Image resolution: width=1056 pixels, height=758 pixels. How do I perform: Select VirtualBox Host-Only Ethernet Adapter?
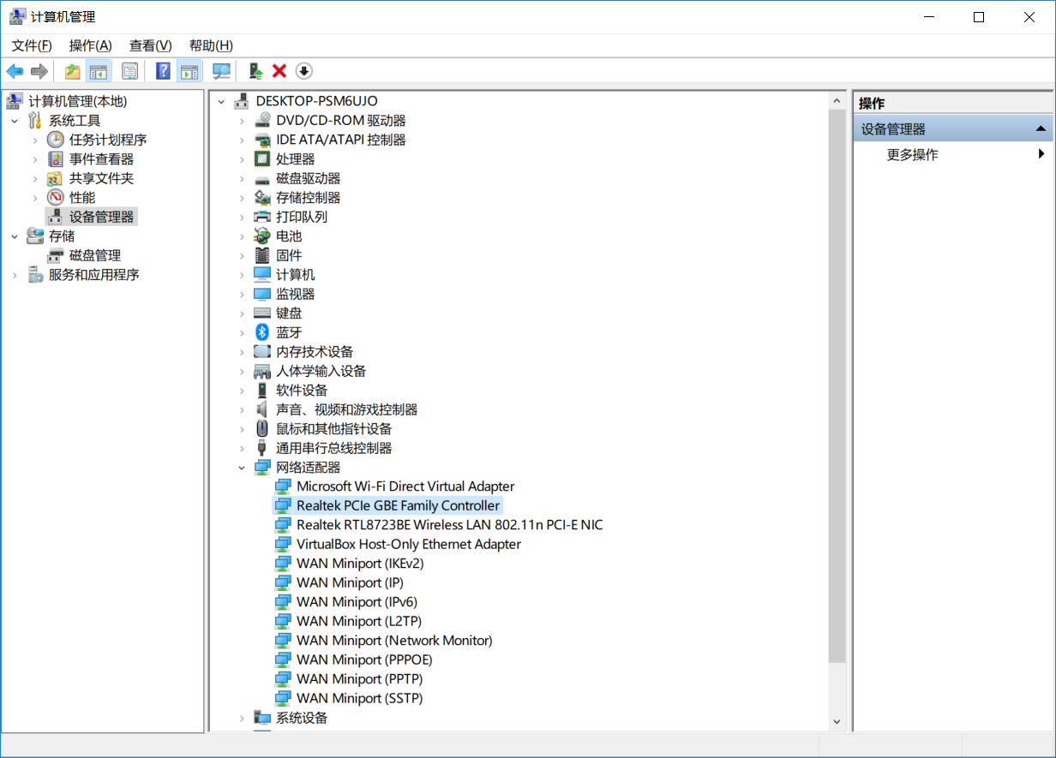(x=409, y=544)
